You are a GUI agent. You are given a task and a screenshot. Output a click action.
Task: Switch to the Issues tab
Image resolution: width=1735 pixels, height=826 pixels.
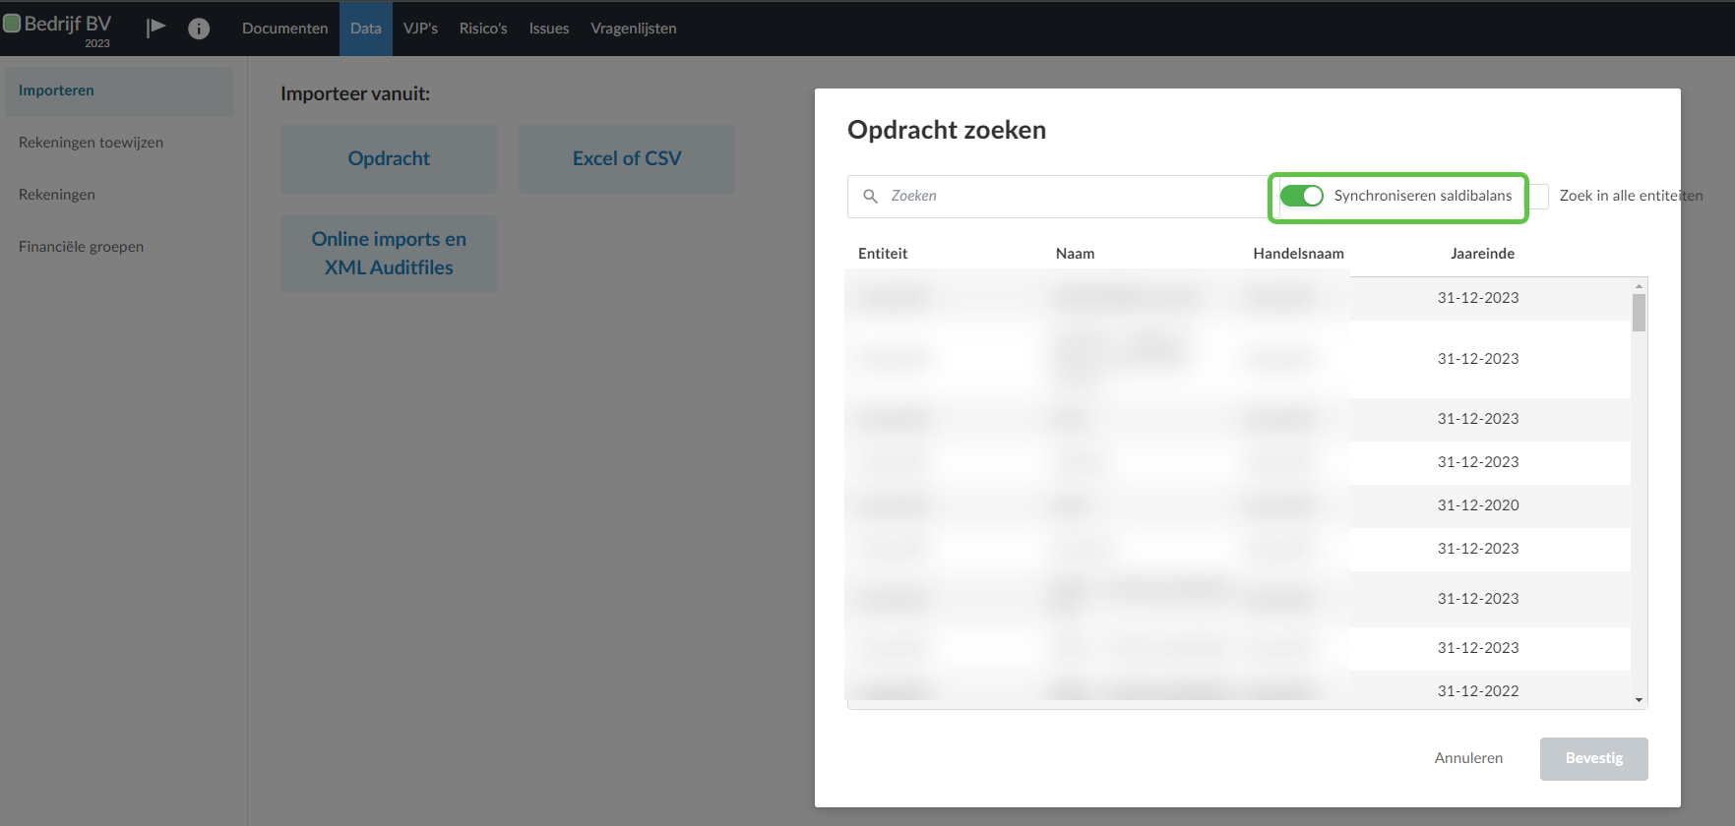pos(549,29)
